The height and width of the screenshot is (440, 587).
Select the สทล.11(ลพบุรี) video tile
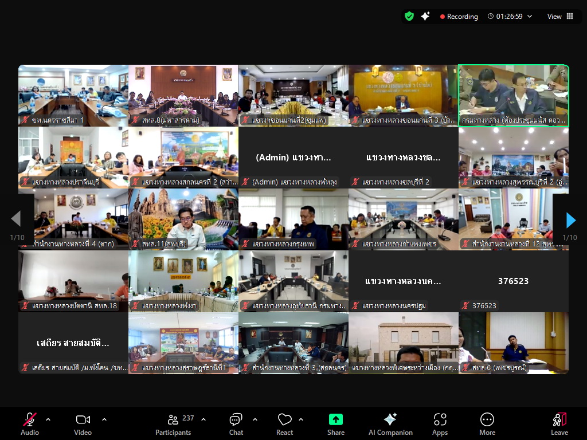tap(183, 219)
